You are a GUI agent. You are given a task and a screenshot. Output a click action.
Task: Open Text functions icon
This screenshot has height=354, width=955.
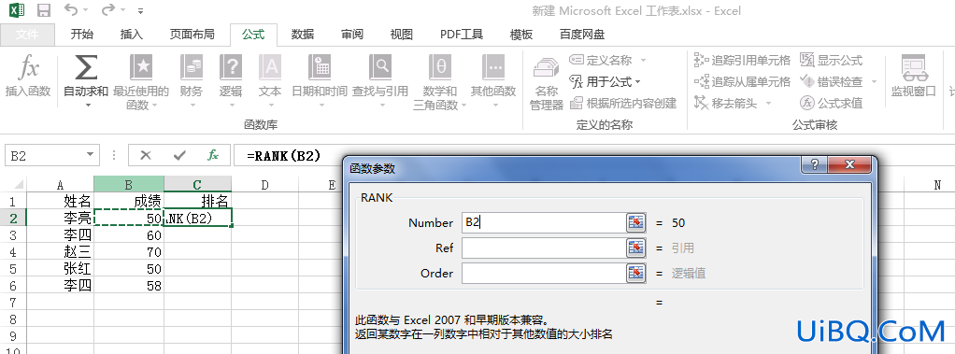coord(270,67)
